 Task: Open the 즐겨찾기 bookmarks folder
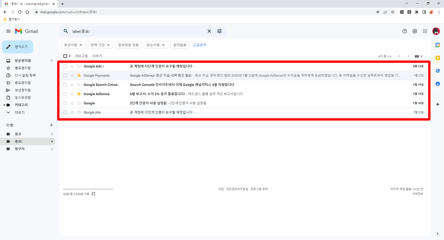pyautogui.click(x=12, y=19)
